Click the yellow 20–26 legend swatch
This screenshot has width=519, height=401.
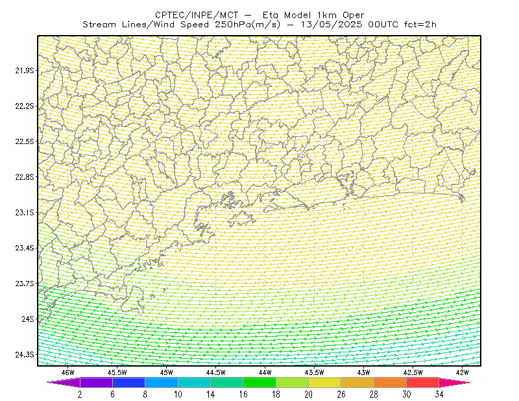tap(325, 382)
